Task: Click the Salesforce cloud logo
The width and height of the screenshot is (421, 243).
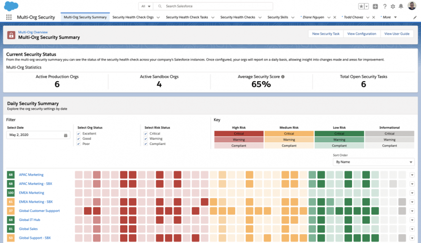Action: tap(11, 6)
